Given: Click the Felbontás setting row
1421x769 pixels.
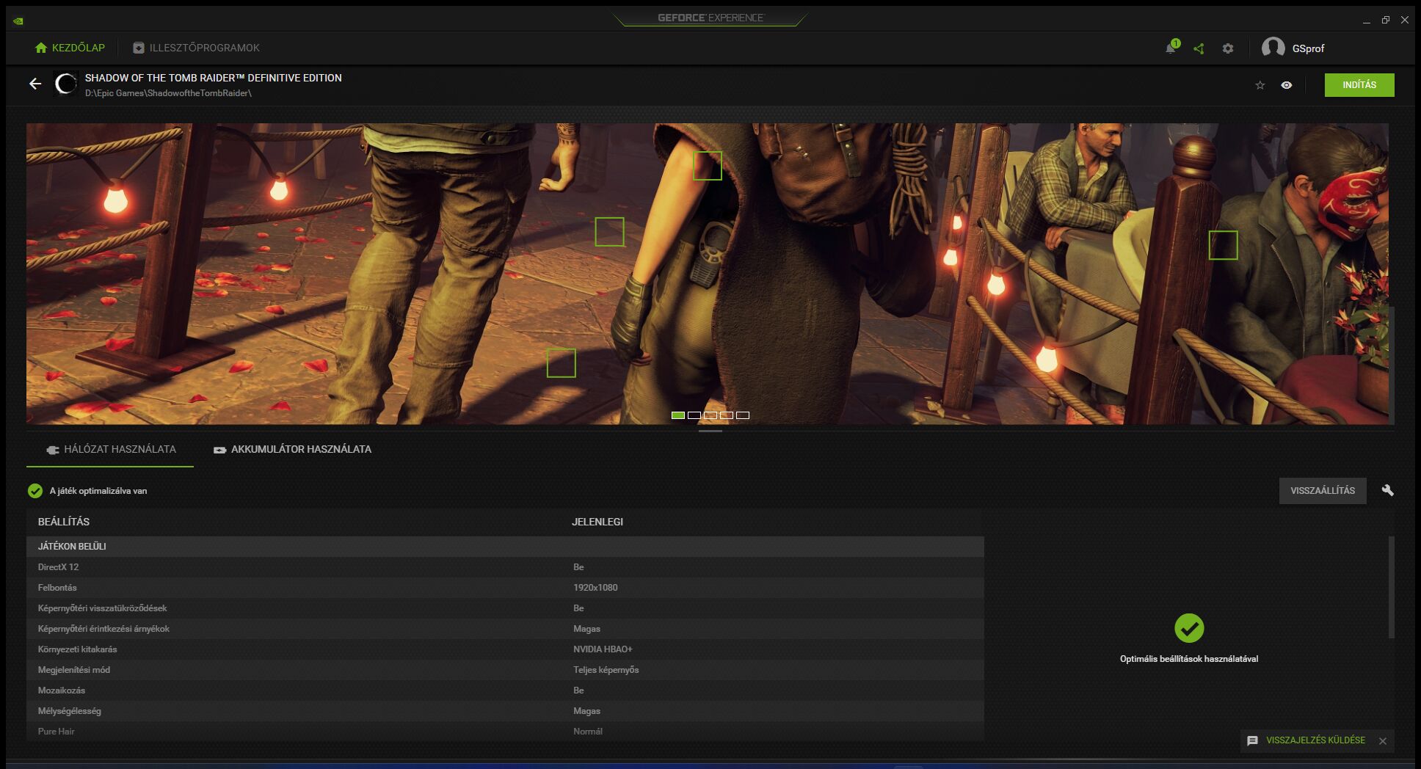Looking at the screenshot, I should 505,588.
